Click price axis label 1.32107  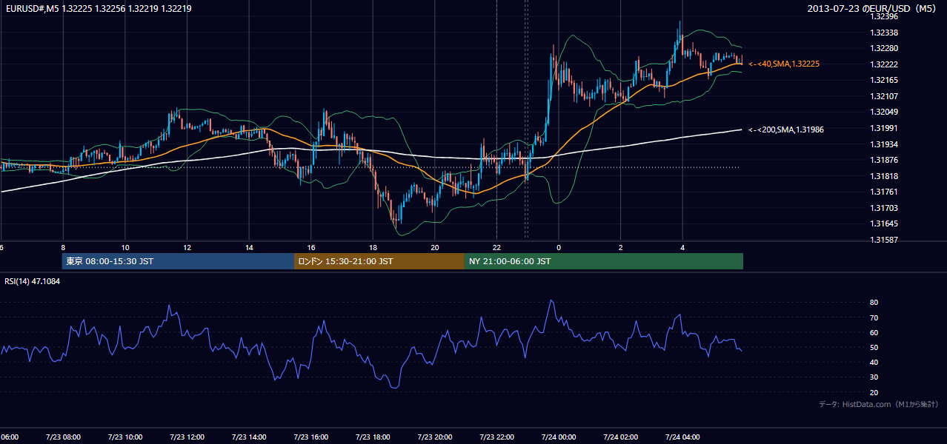884,96
